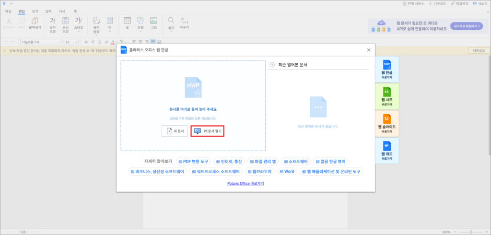Open 새소식 news

(x=479, y=3)
